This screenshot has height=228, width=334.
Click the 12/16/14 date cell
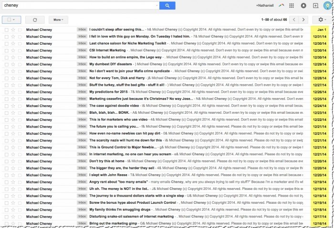point(320,224)
